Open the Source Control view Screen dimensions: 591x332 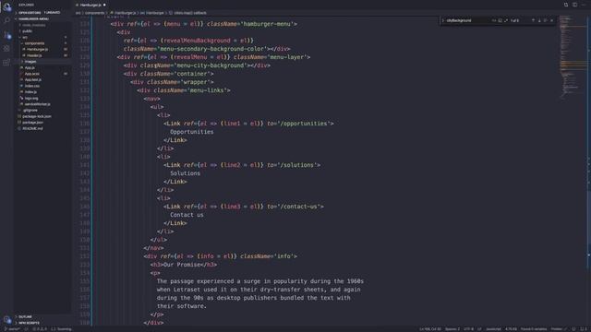[6, 35]
